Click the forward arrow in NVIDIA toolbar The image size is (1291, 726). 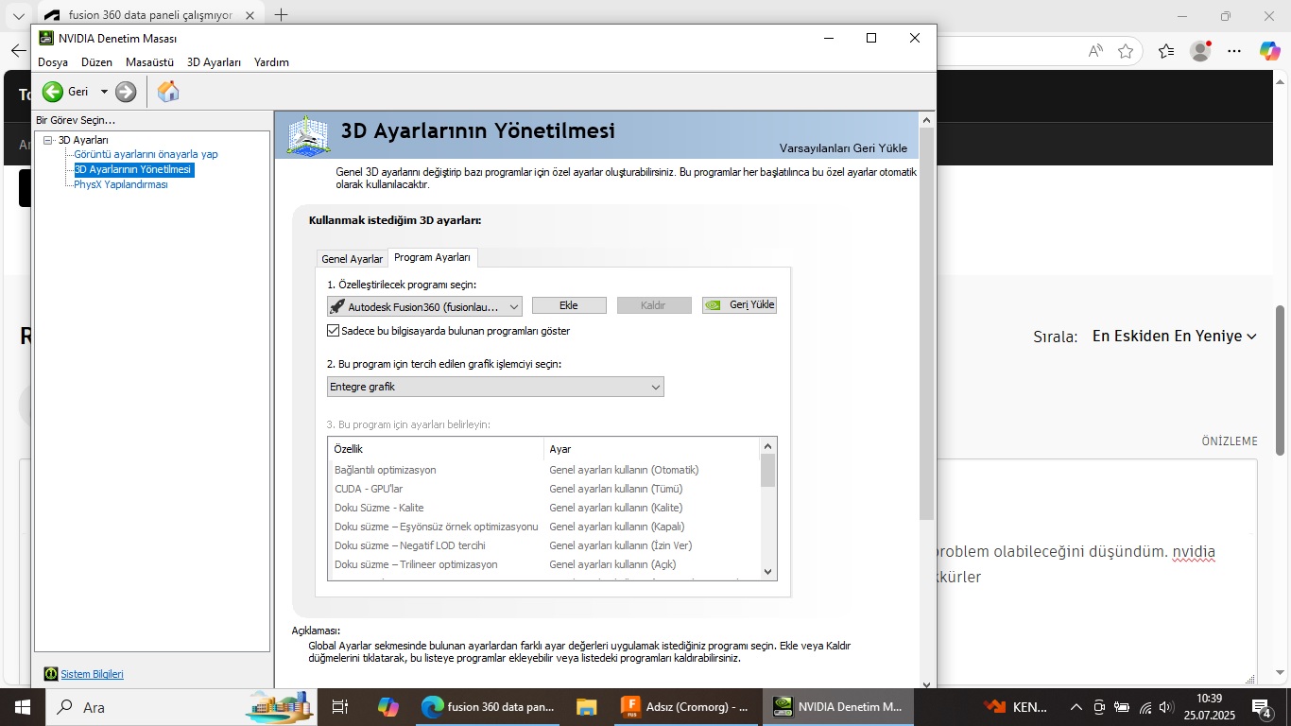[x=126, y=92]
